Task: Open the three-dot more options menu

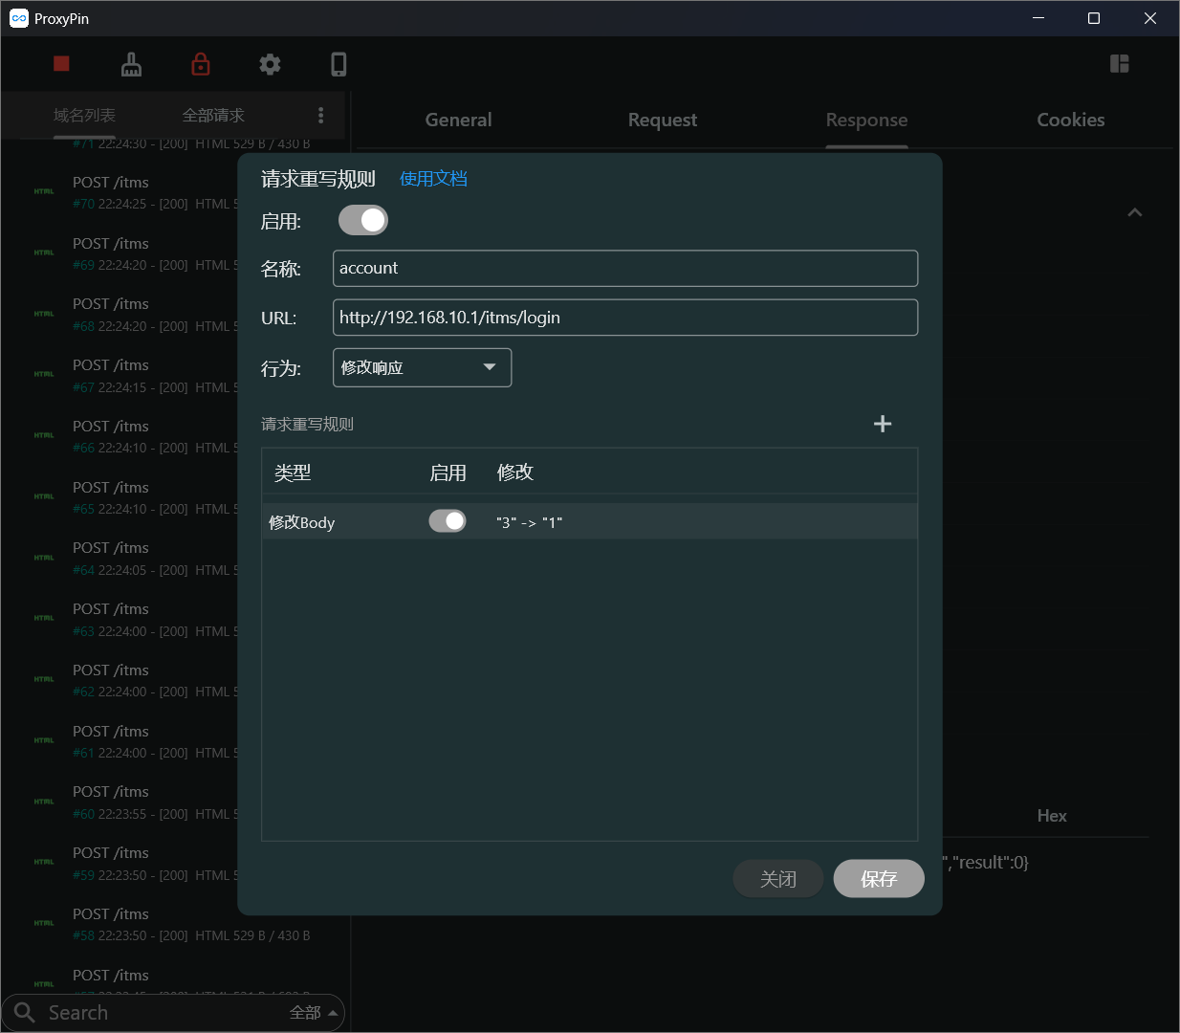Action: coord(320,116)
